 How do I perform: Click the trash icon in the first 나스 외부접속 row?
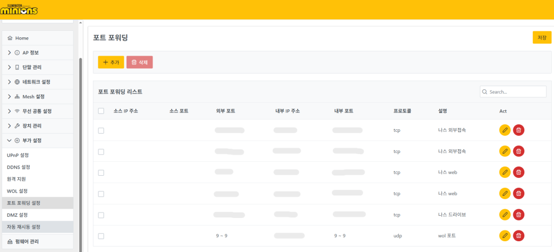[518, 130]
